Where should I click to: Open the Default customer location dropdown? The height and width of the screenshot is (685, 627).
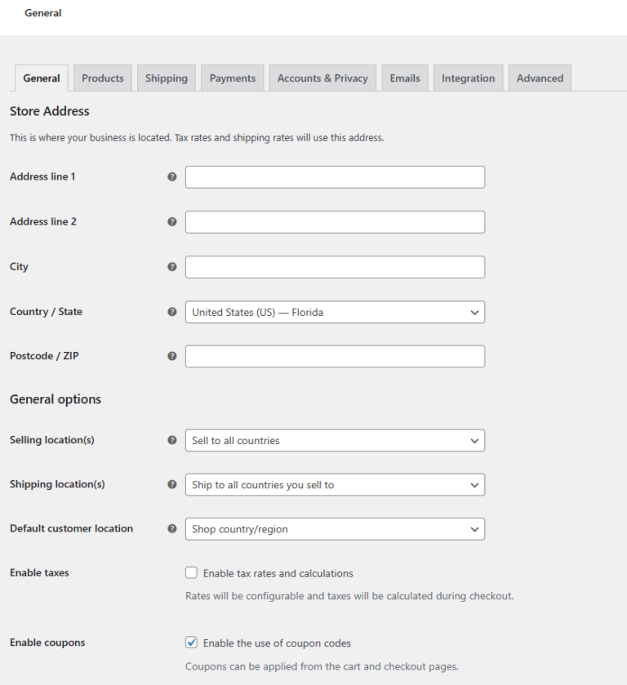[x=335, y=528]
